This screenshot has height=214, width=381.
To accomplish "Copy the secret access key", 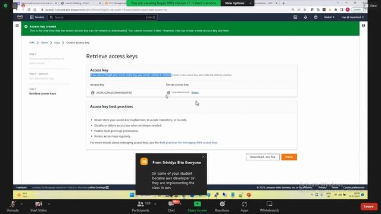I will pyautogui.click(x=168, y=93).
